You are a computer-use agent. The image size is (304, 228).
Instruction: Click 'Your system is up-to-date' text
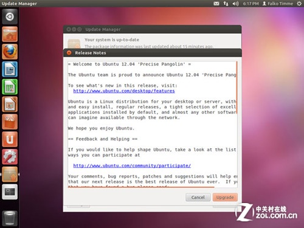112,40
